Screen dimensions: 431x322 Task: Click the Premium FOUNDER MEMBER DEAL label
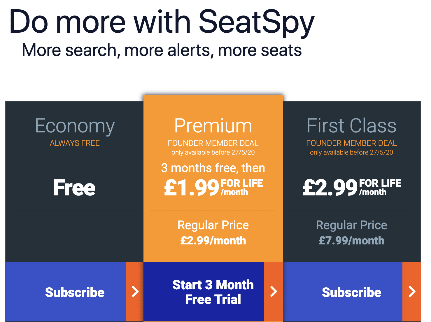point(213,143)
